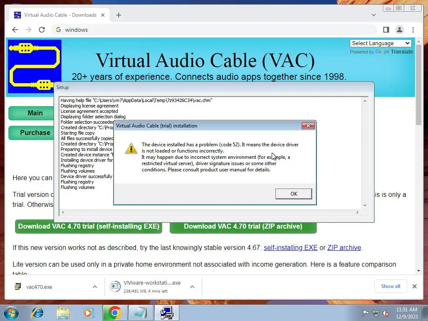Viewport: 428px width, 321px height.
Task: Show all downloads
Action: tap(391, 286)
